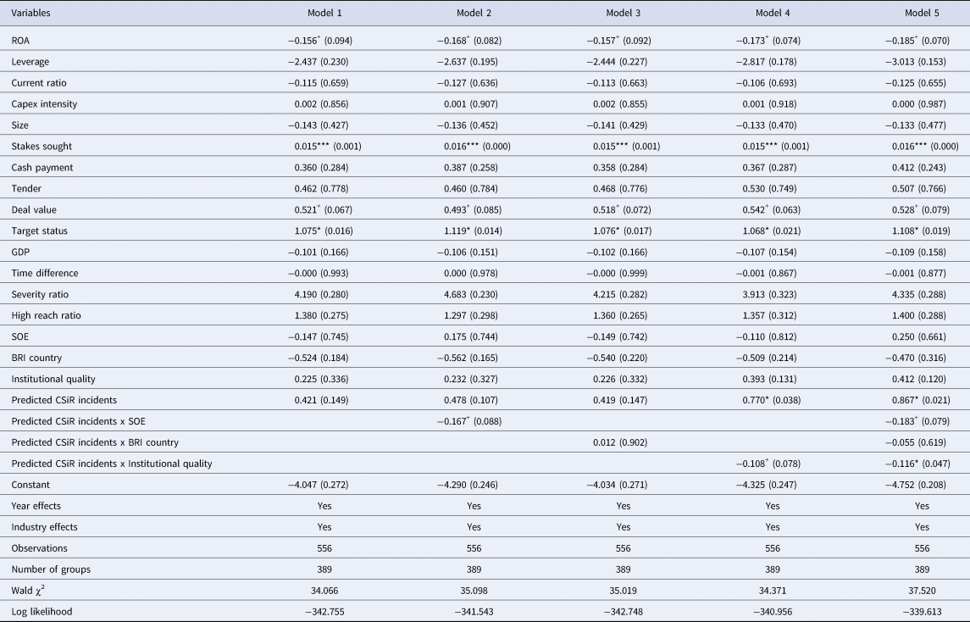Select the Model 3 column header
970x622 pixels.
[623, 14]
